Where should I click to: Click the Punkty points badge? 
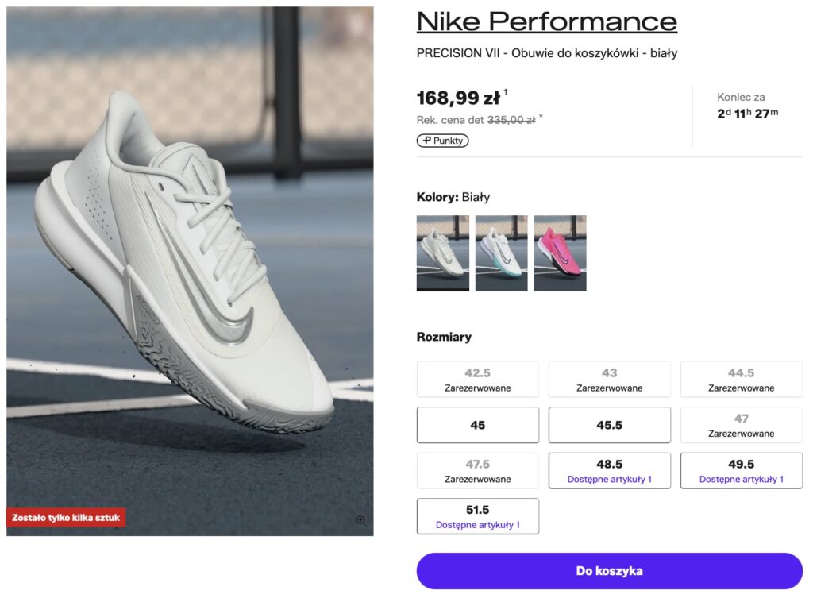[442, 141]
